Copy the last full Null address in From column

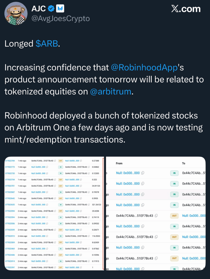pyautogui.click(x=143, y=247)
